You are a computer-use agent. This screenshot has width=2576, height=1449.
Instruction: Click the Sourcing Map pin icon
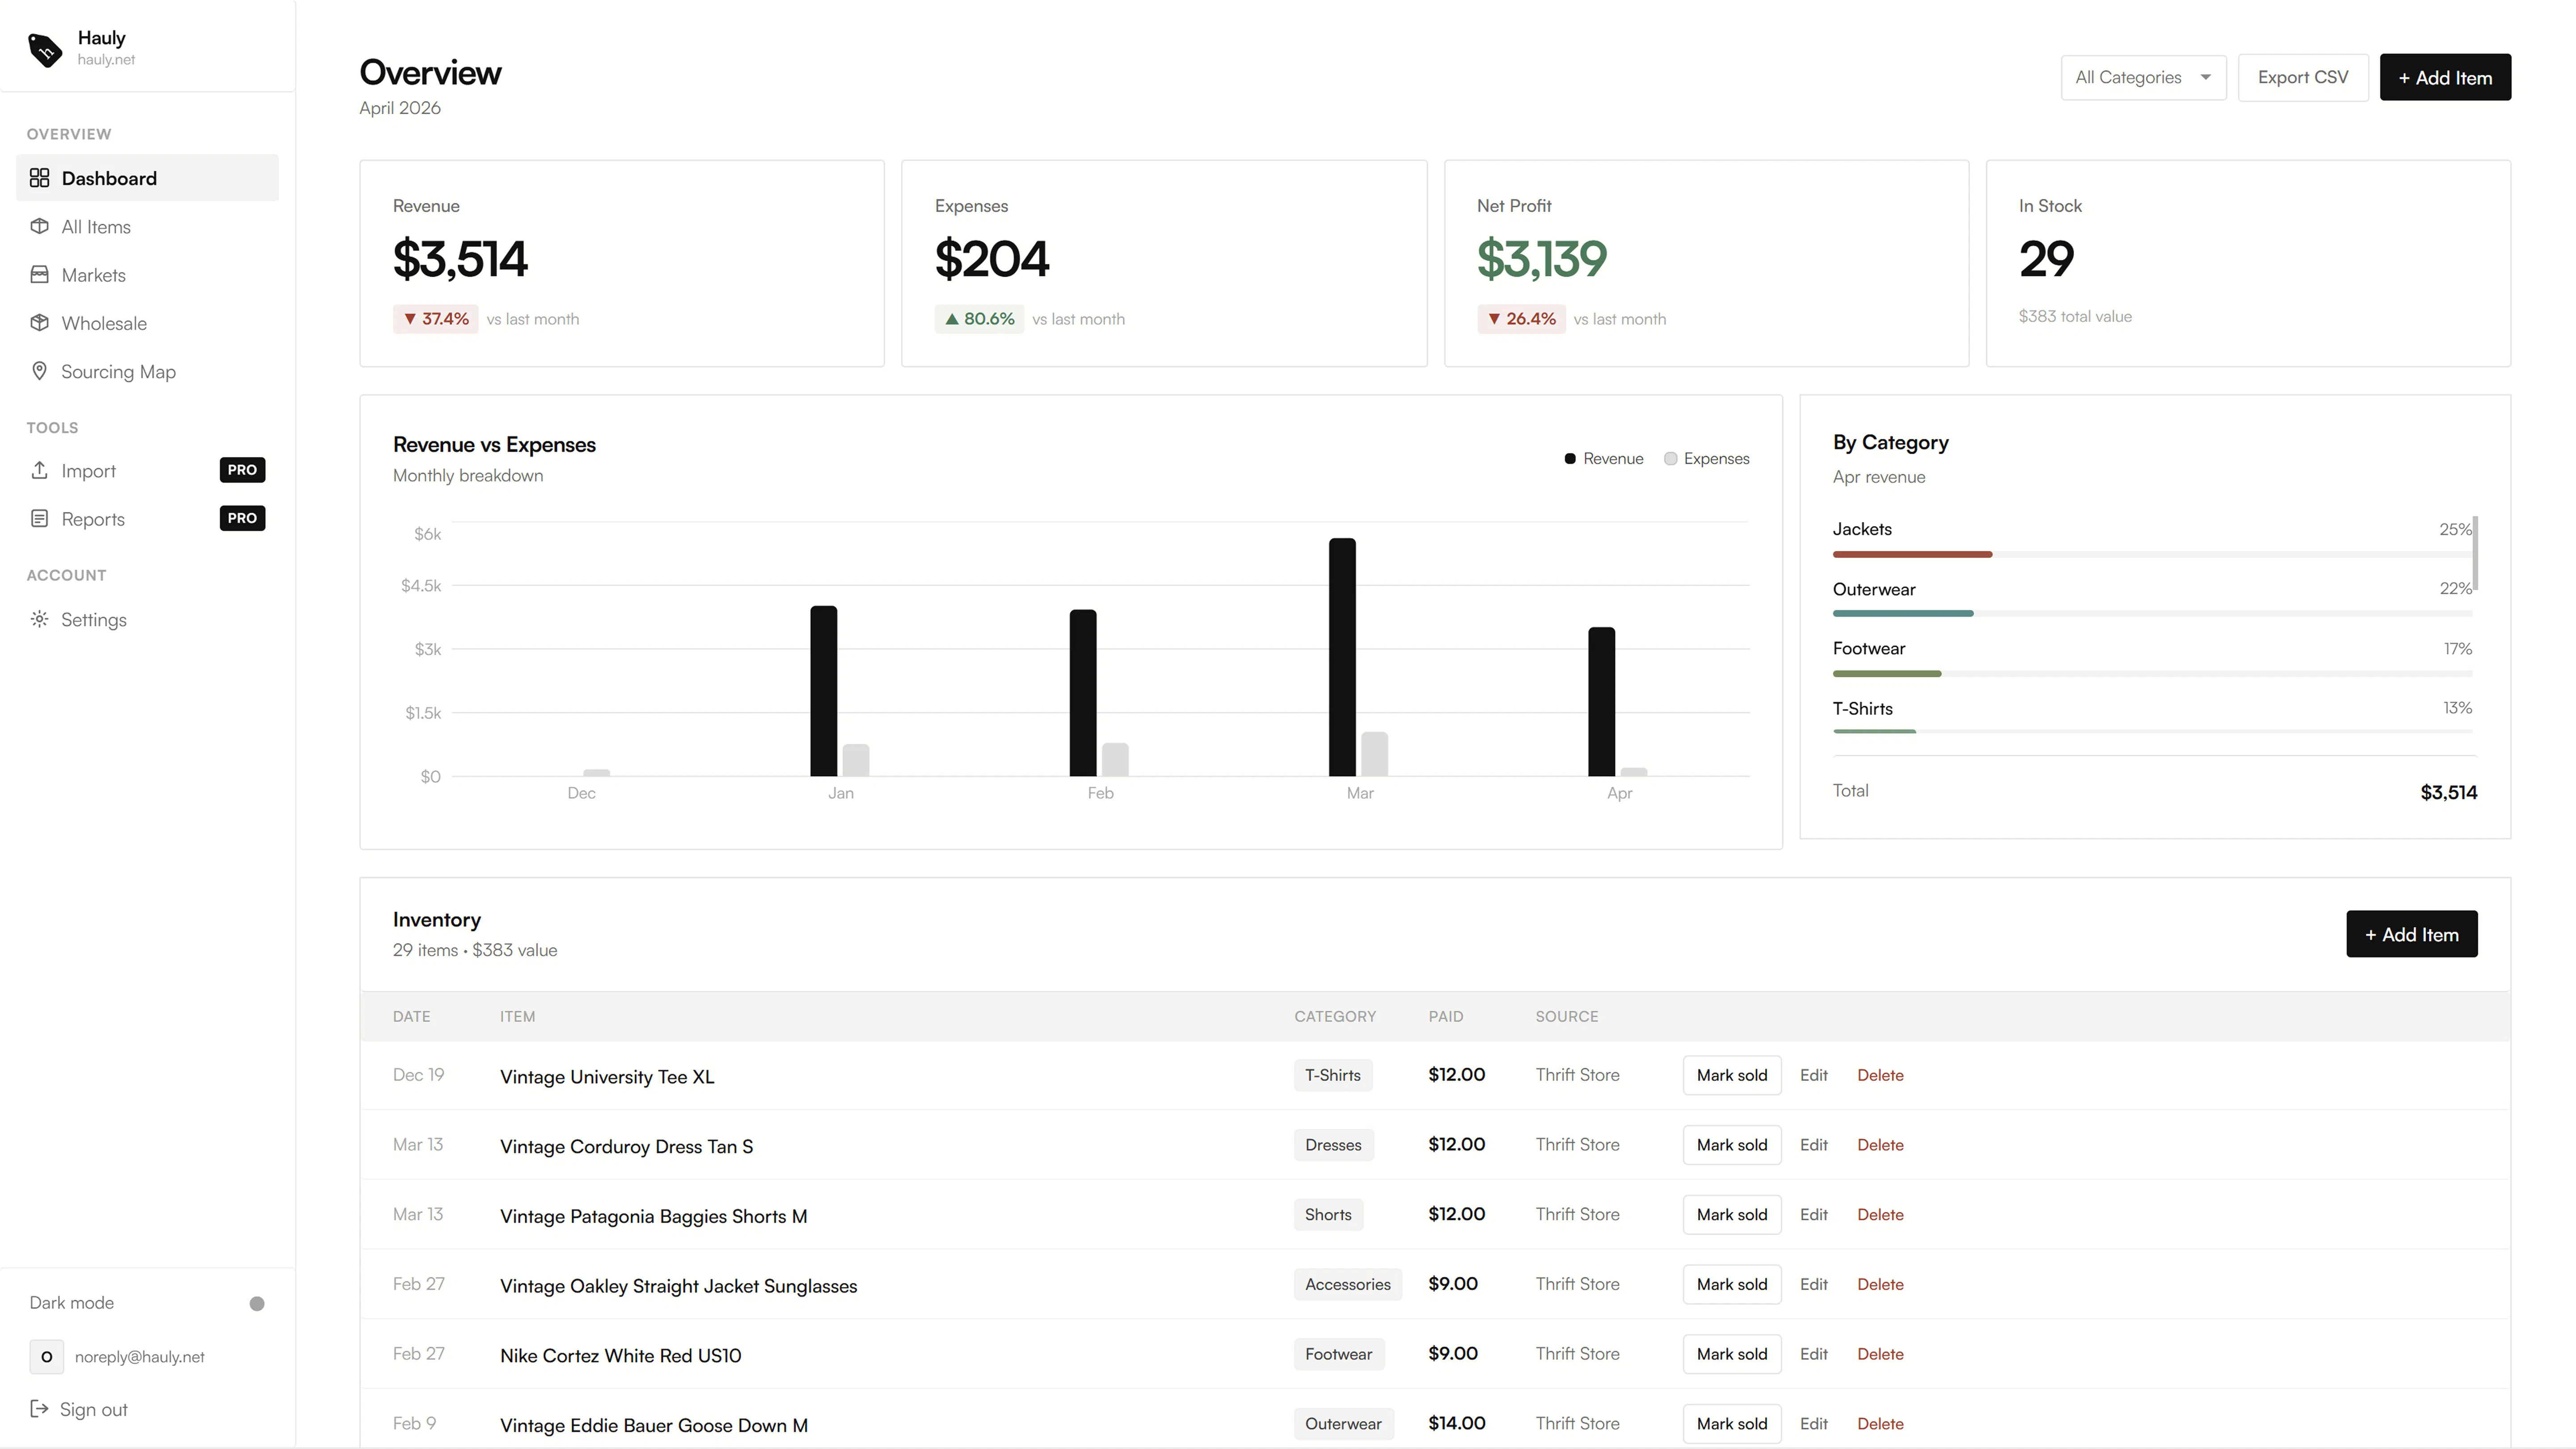click(x=40, y=371)
